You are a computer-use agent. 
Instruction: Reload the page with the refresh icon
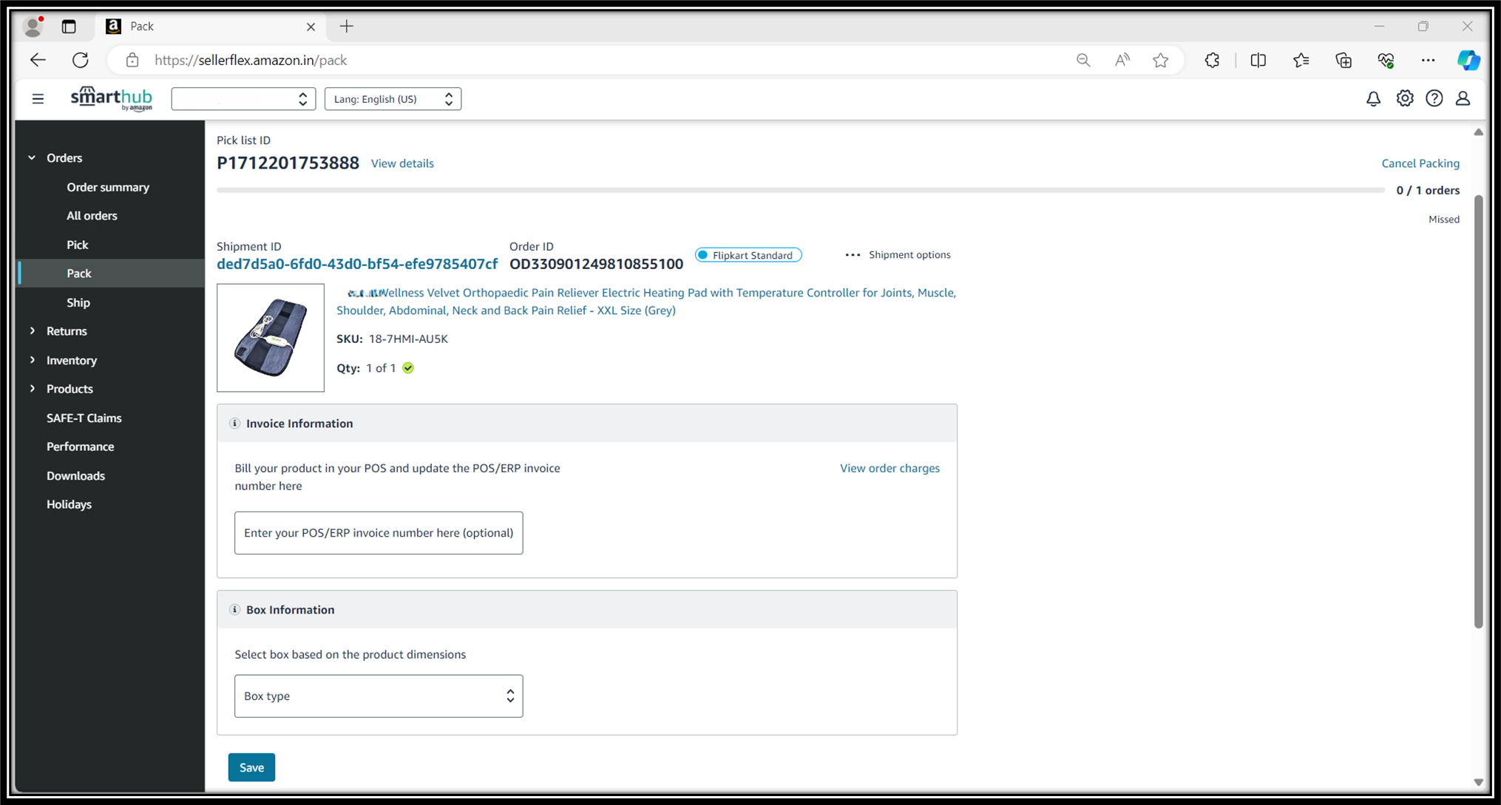(x=81, y=60)
